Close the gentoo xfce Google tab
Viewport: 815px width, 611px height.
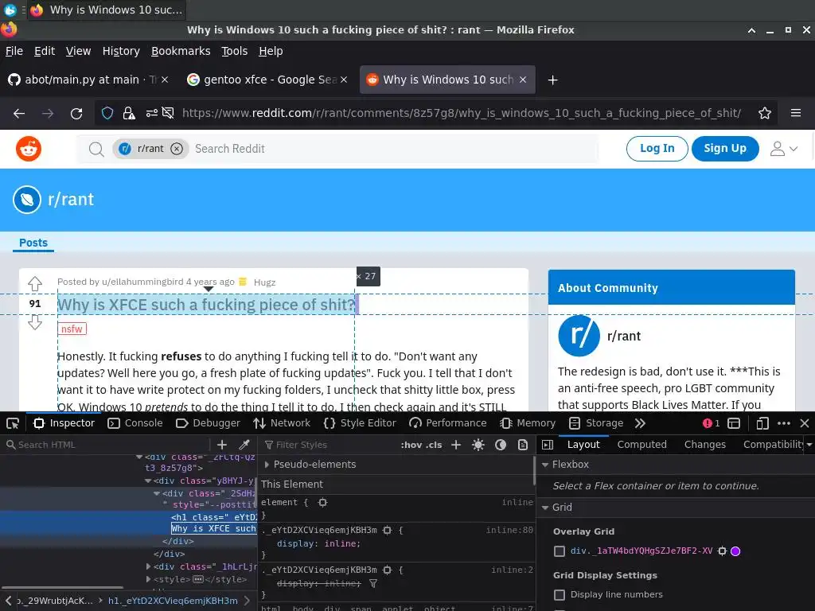click(344, 80)
